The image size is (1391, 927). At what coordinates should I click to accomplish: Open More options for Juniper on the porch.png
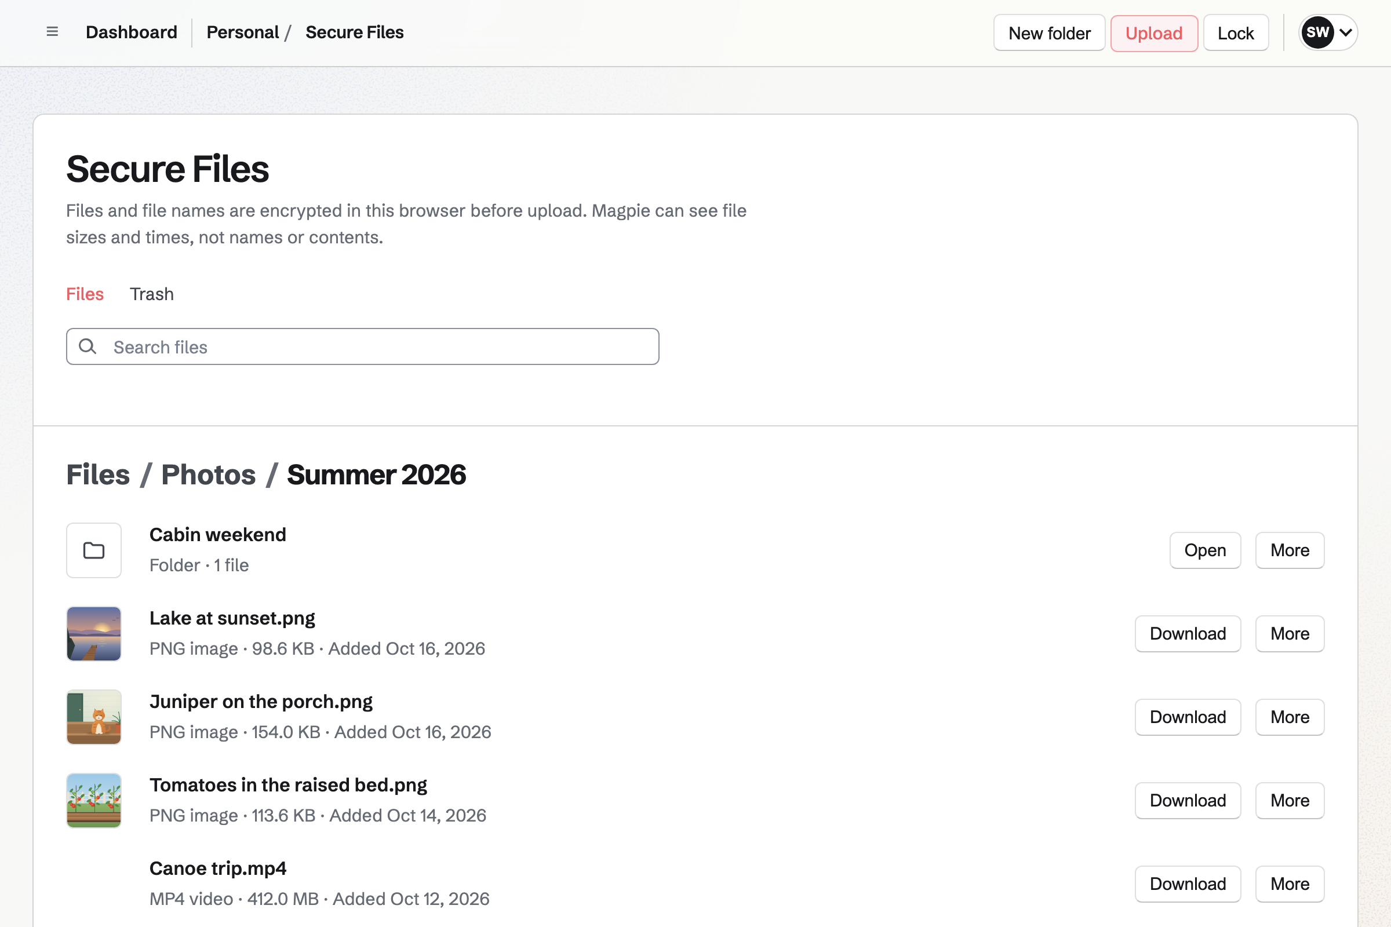click(x=1290, y=717)
